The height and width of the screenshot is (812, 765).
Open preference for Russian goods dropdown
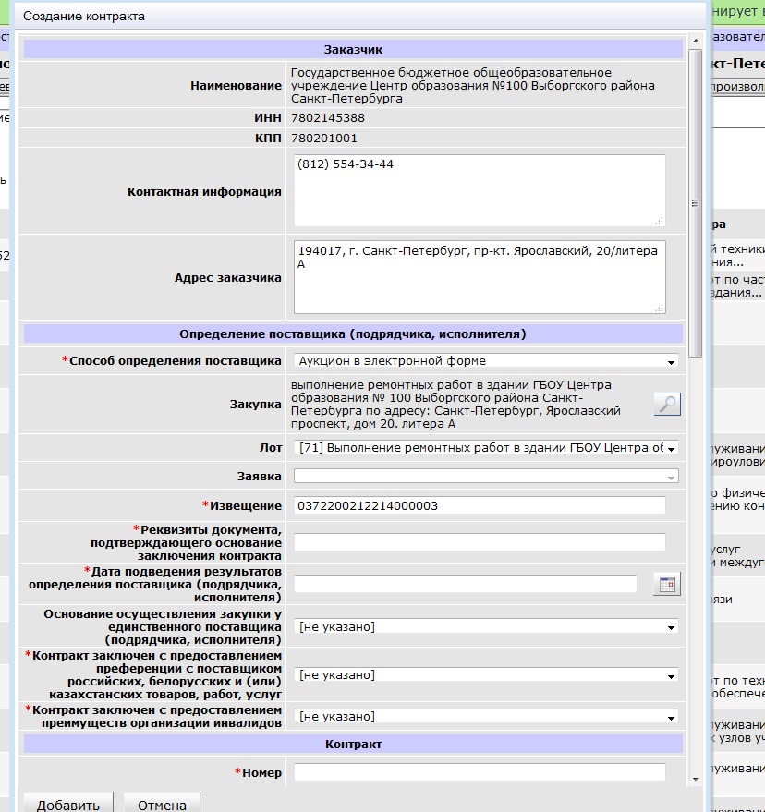[x=486, y=675]
